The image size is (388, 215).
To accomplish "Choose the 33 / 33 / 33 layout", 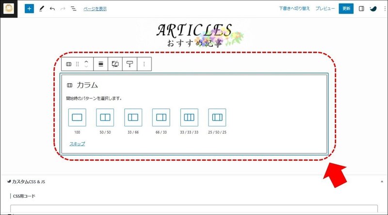I will coord(189,117).
